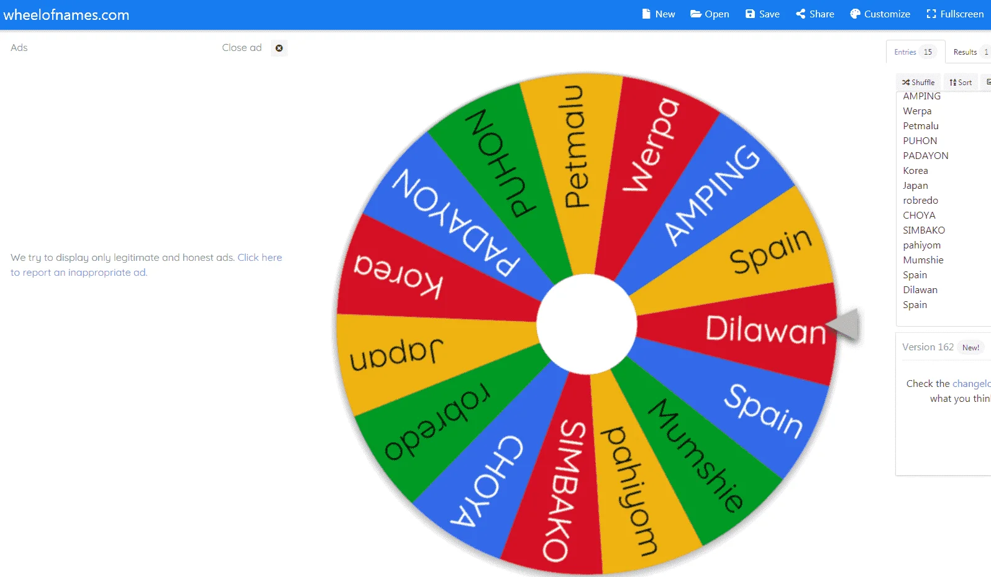Click 'Dilawan' in the entries list
991x577 pixels.
920,290
